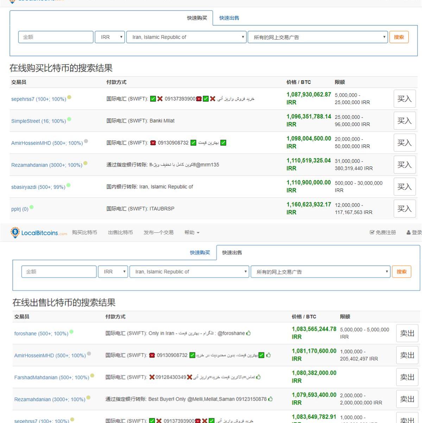Switch to 快速出售 tab in top panel
Viewport: 422px width, 423px height.
point(229,18)
